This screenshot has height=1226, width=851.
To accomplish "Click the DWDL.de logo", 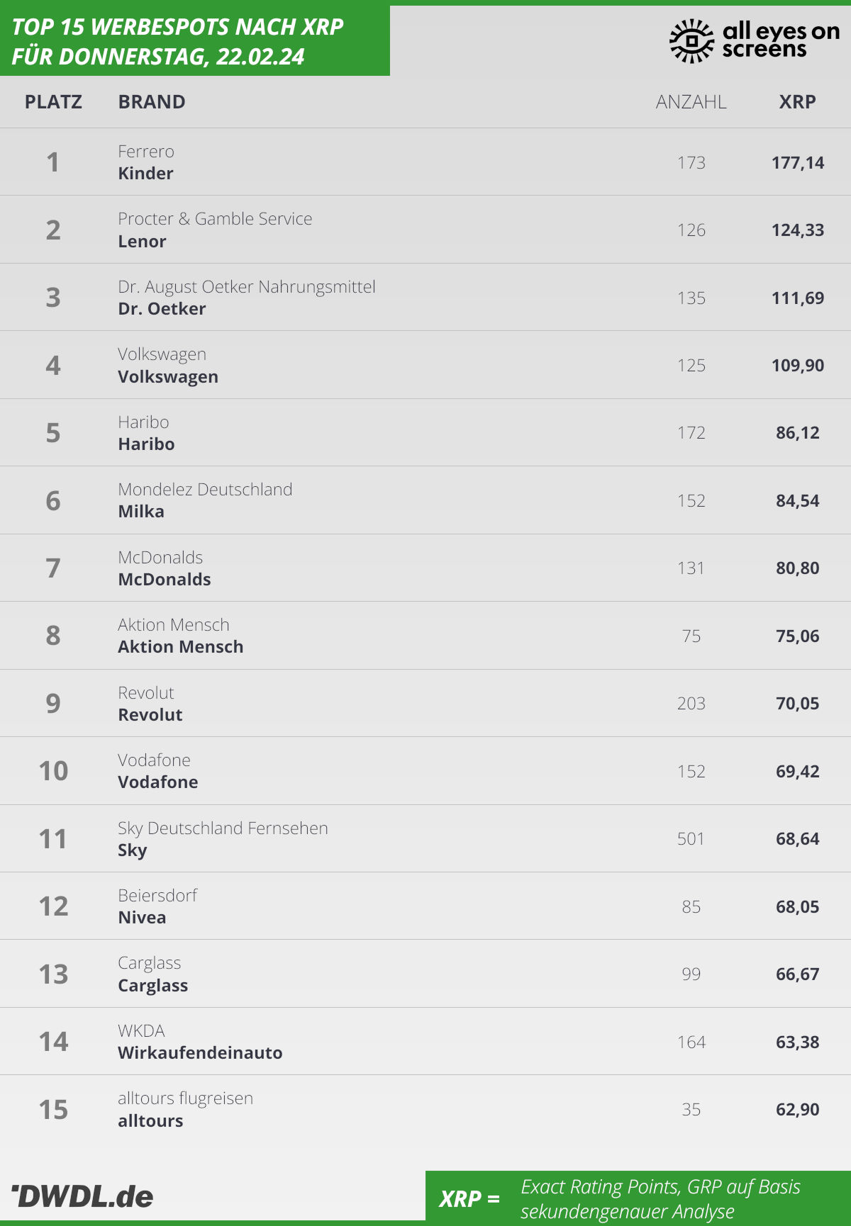I will 82,1196.
